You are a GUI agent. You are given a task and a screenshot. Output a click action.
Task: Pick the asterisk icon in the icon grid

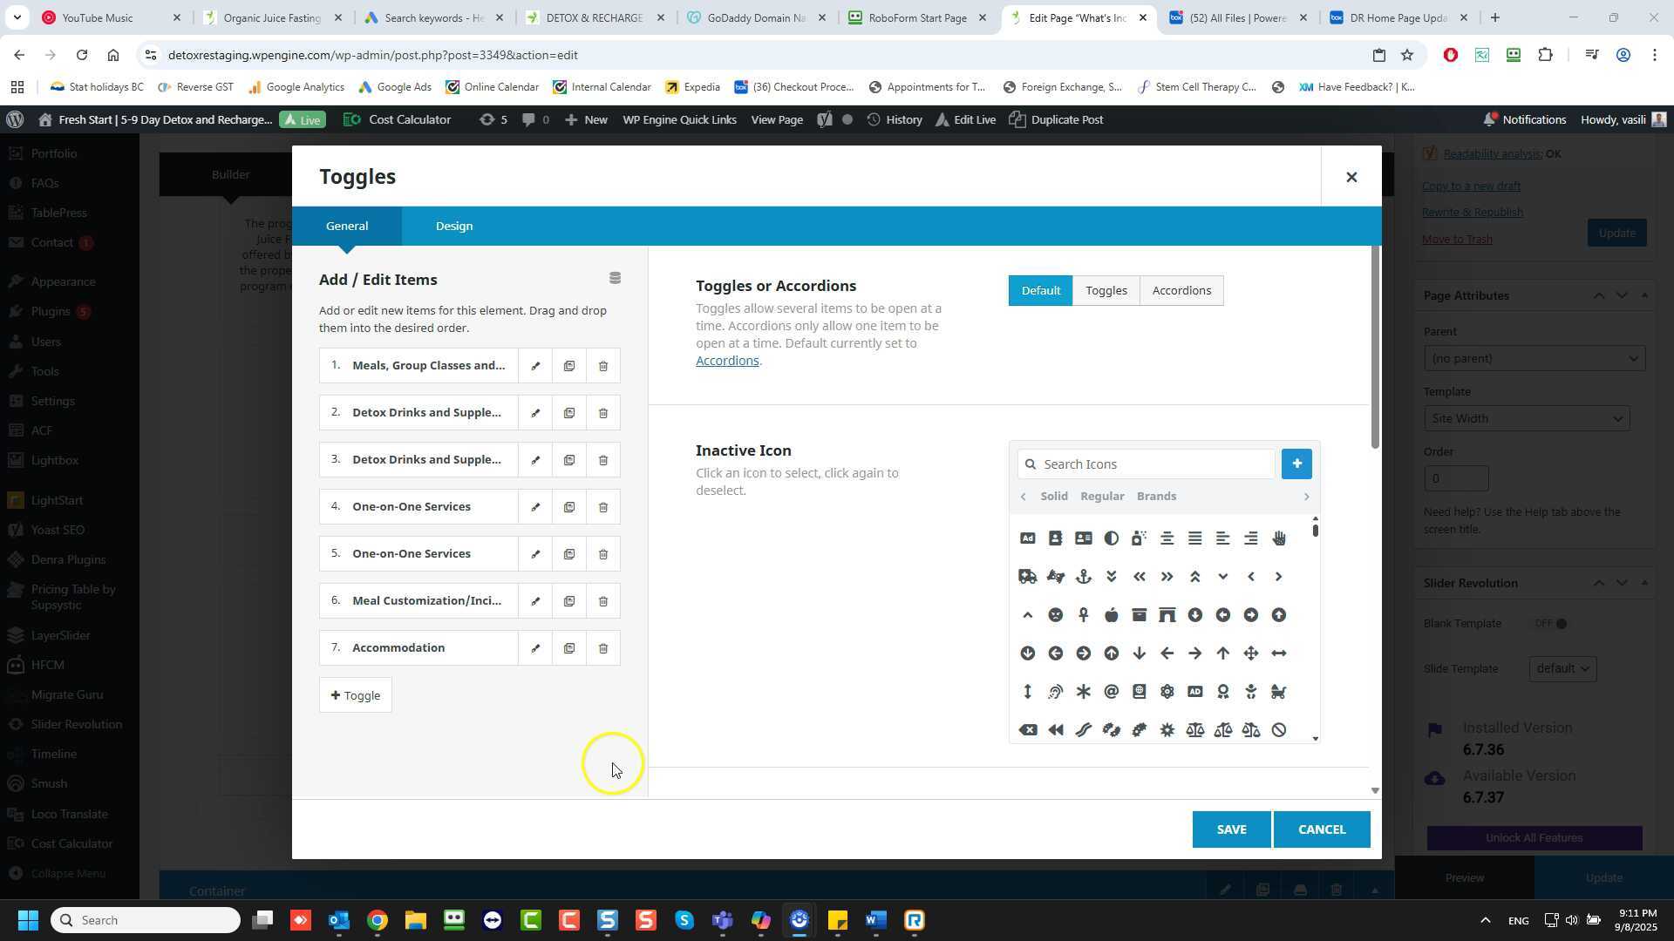click(x=1083, y=692)
